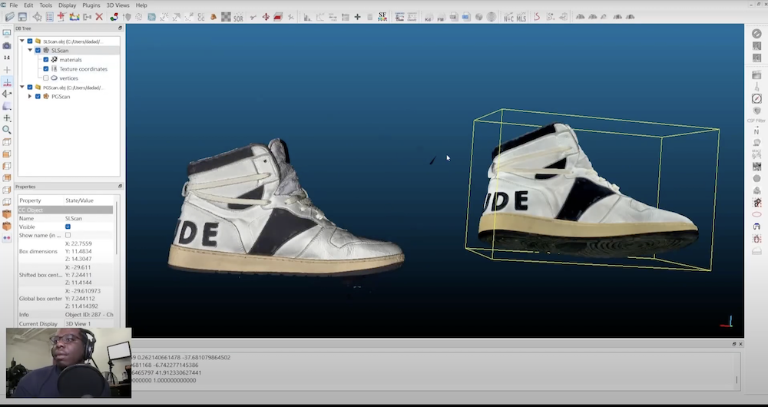Click the Info value Object ID: 287

(89, 314)
